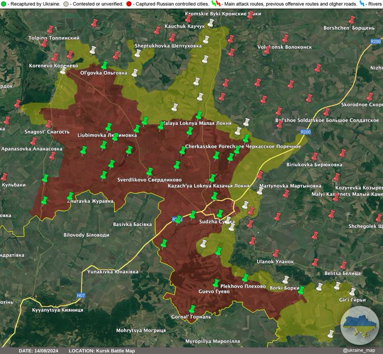Click the green pin at Ol'govka
Image resolution: width=383 pixels, height=354 pixels.
coord(104,65)
